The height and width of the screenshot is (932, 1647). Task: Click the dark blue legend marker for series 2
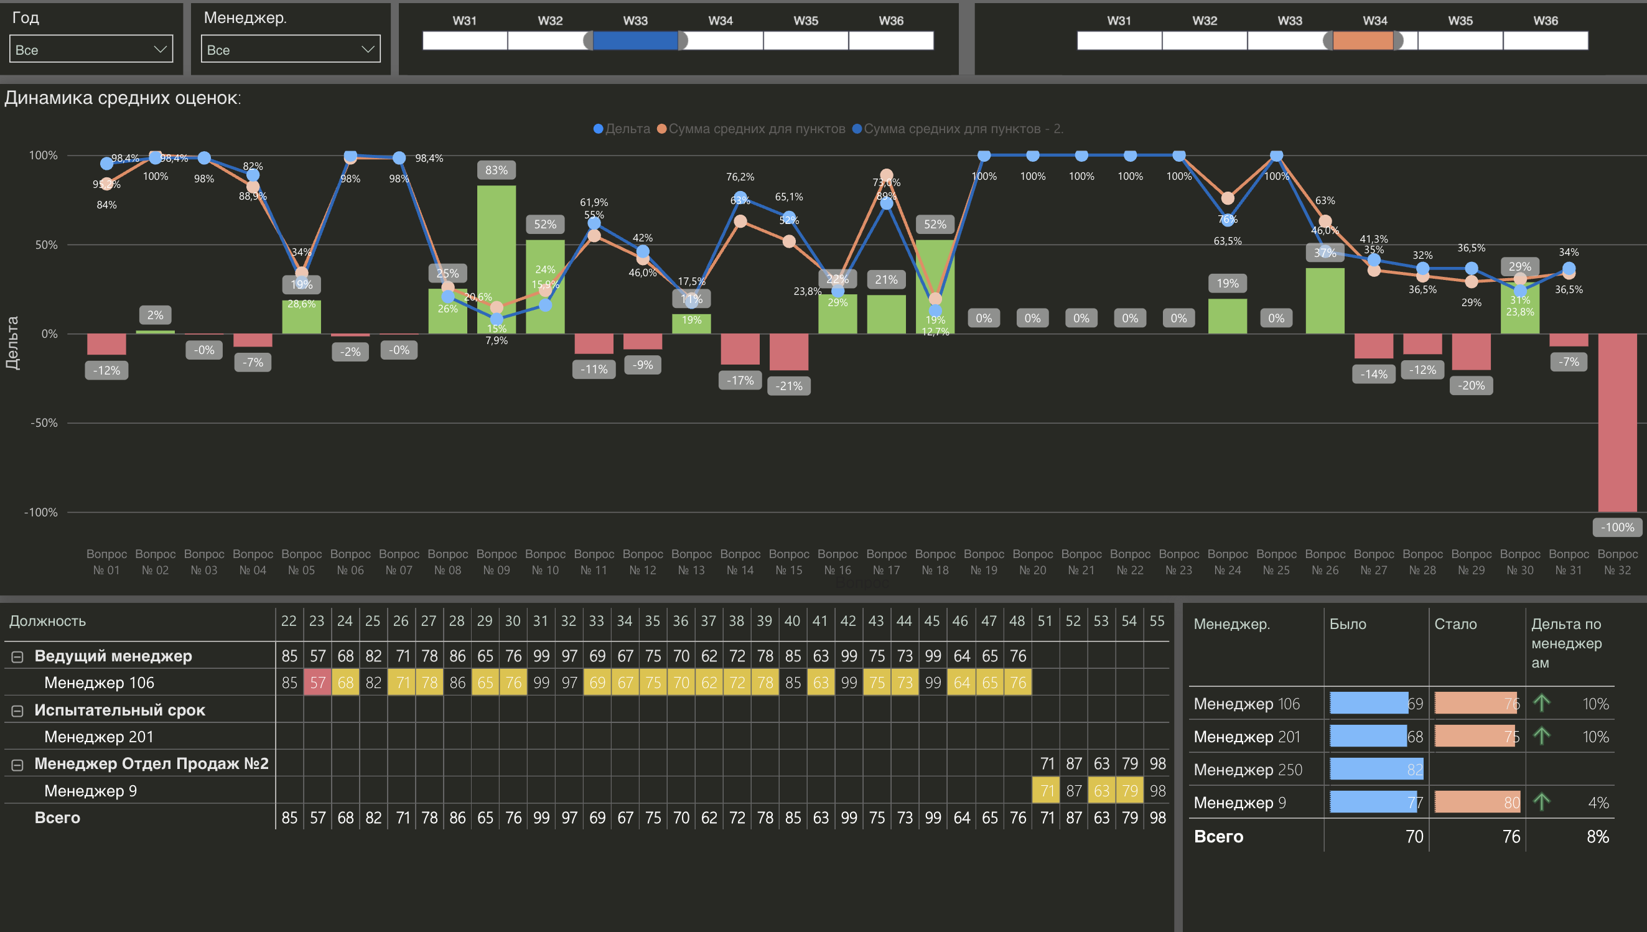[857, 129]
